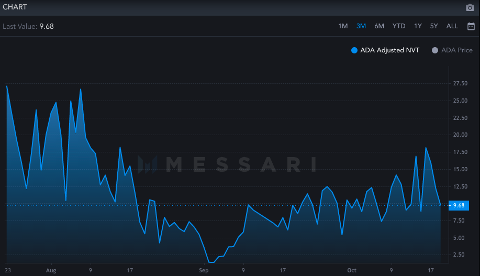
Task: Click the lowest chart point in early September
Action: [x=210, y=262]
